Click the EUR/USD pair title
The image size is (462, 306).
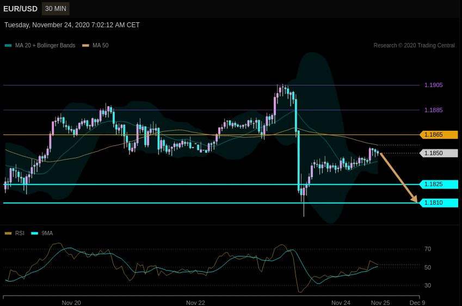pyautogui.click(x=20, y=9)
